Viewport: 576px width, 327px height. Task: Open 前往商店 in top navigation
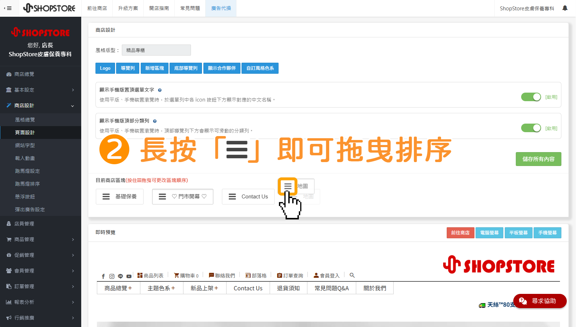click(x=97, y=8)
